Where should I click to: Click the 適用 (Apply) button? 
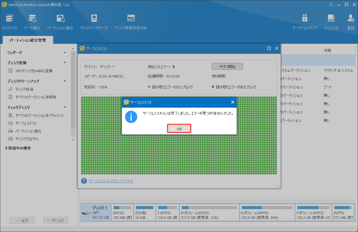tap(22, 220)
